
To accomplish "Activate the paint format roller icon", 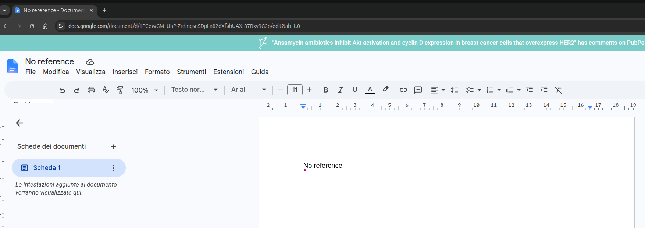I will tap(120, 90).
